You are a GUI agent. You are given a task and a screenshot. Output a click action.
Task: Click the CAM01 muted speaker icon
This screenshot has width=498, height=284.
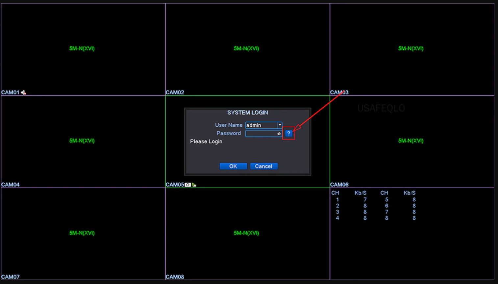[23, 92]
